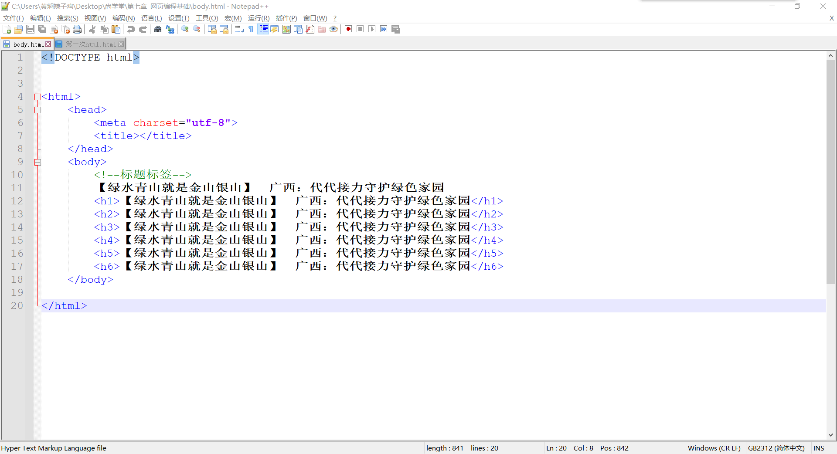Click the Open file toolbar icon
The image size is (837, 454).
pos(18,29)
